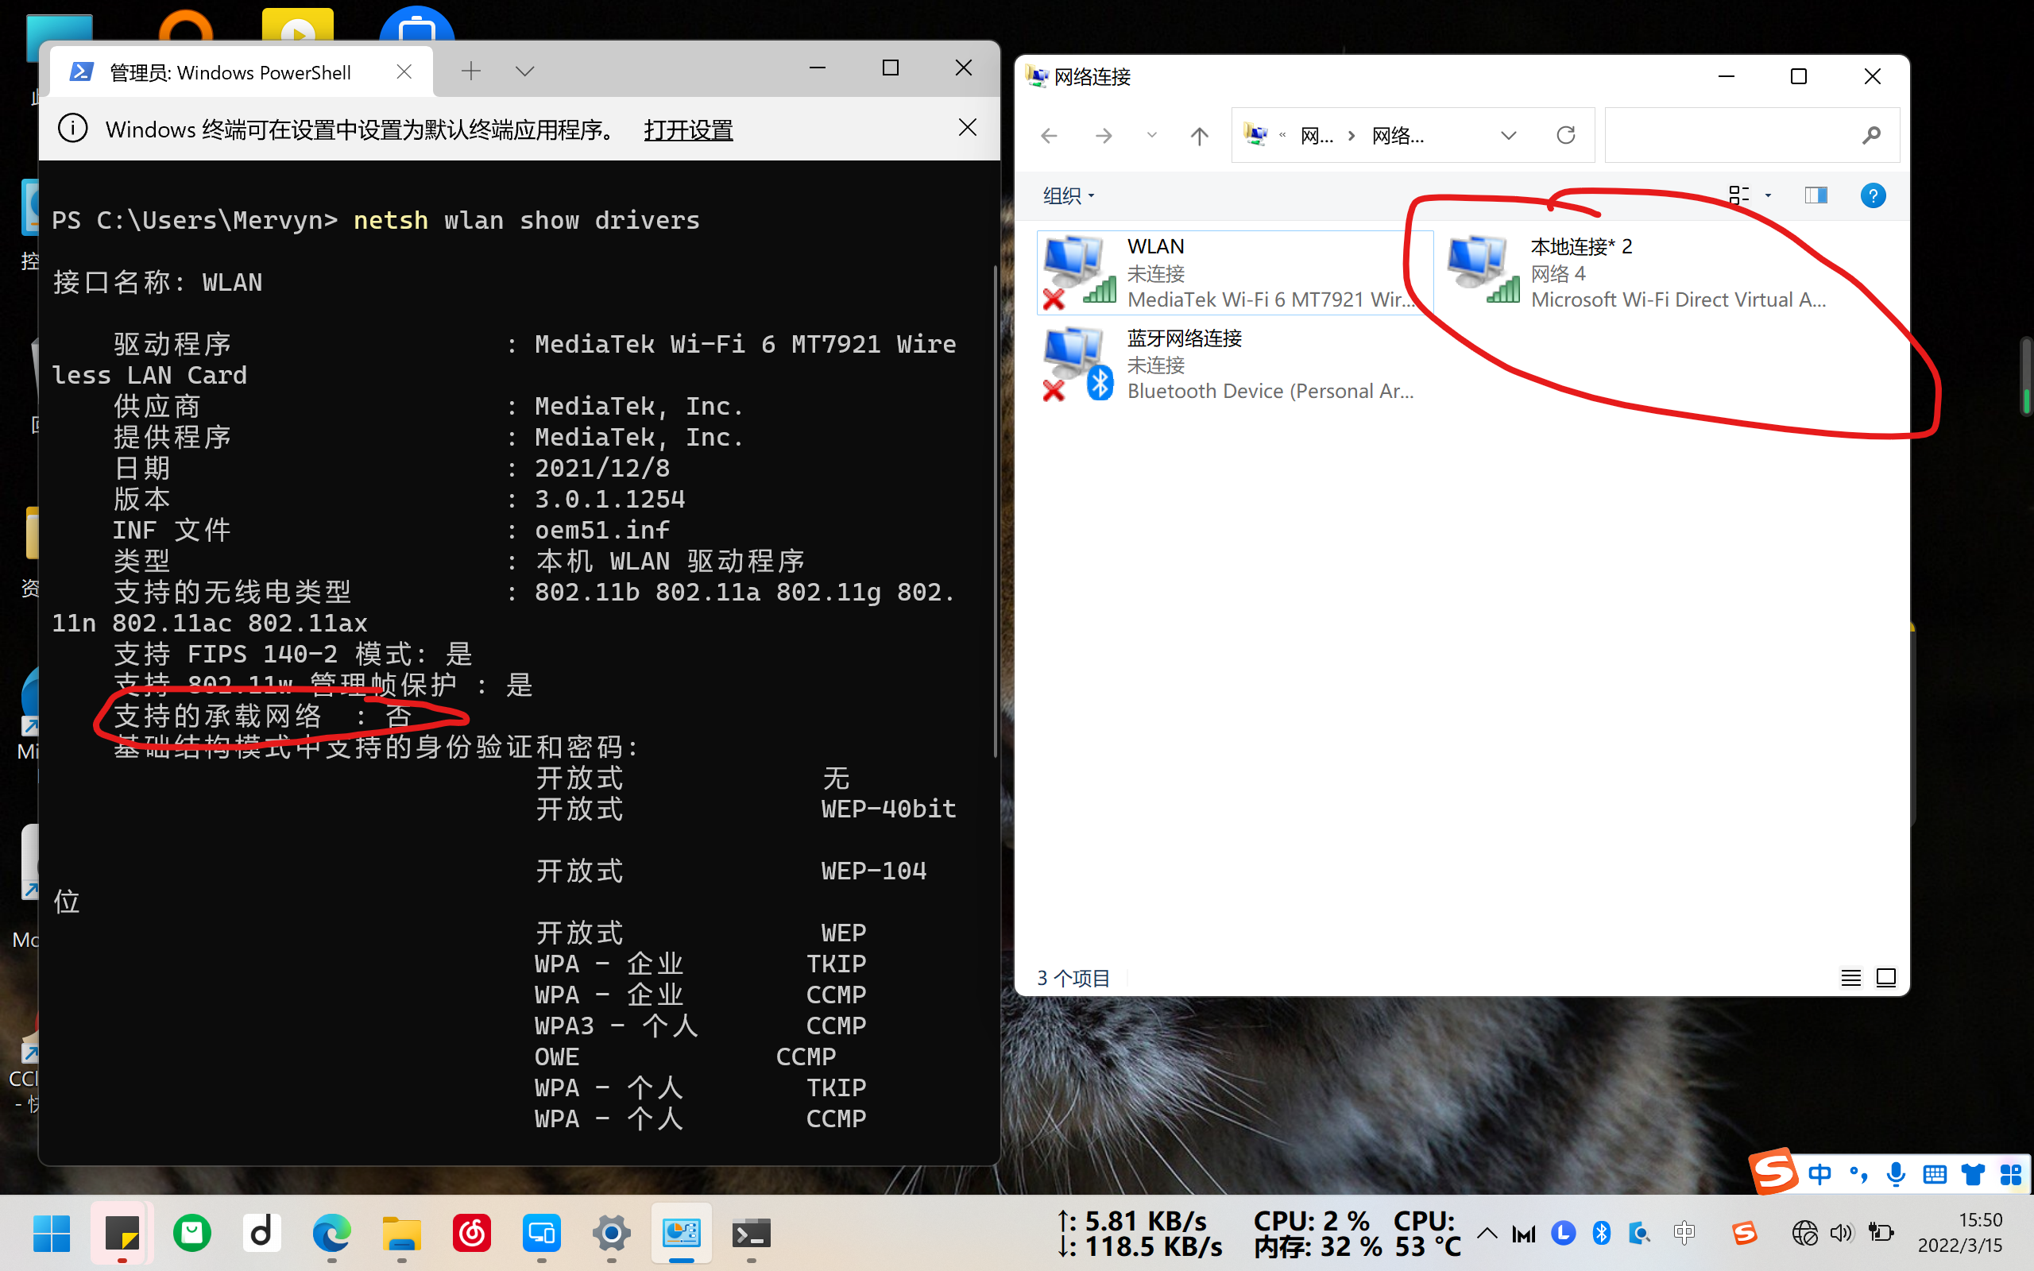The height and width of the screenshot is (1271, 2034).
Task: Dismiss the default terminal notification bar
Action: point(968,128)
